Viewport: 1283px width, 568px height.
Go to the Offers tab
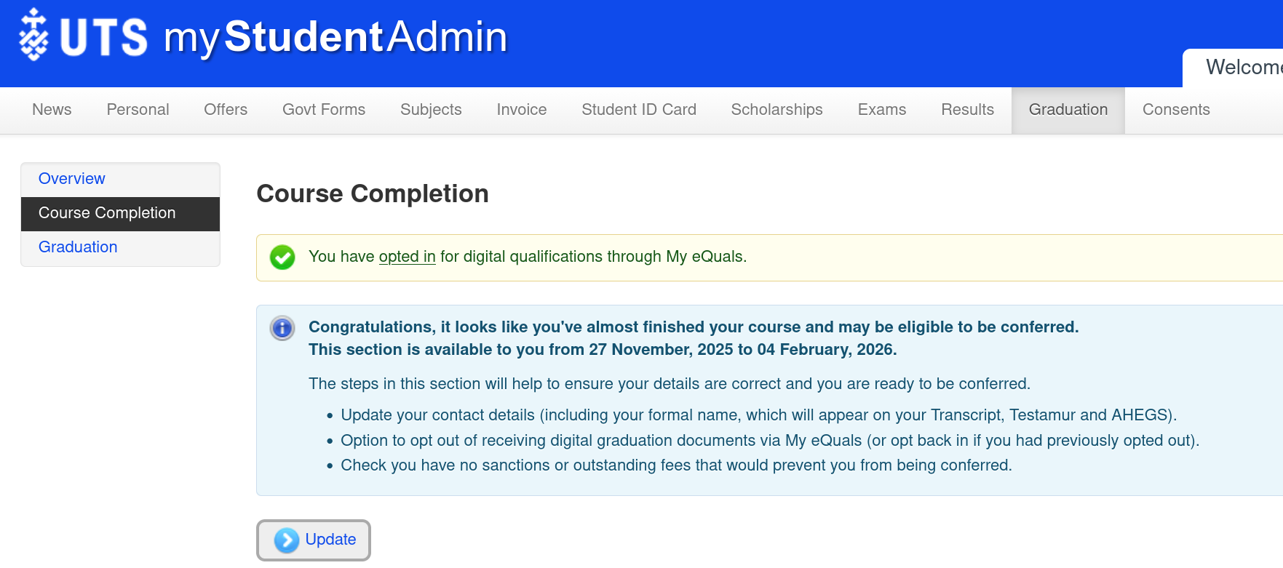click(226, 110)
